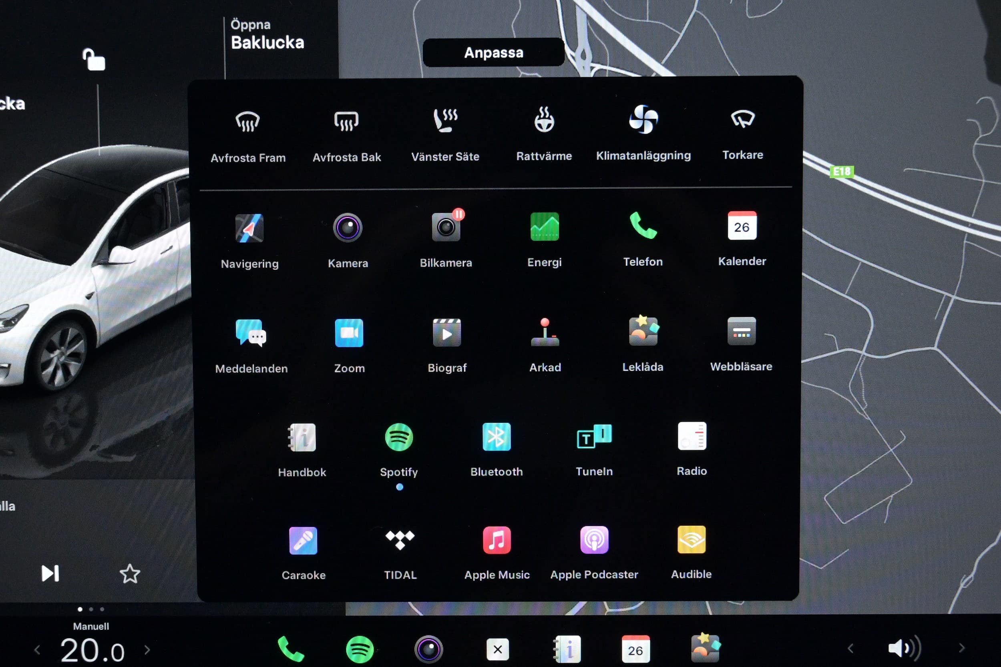This screenshot has width=1001, height=667.
Task: Close app launcher with X dock button
Action: pos(498,649)
